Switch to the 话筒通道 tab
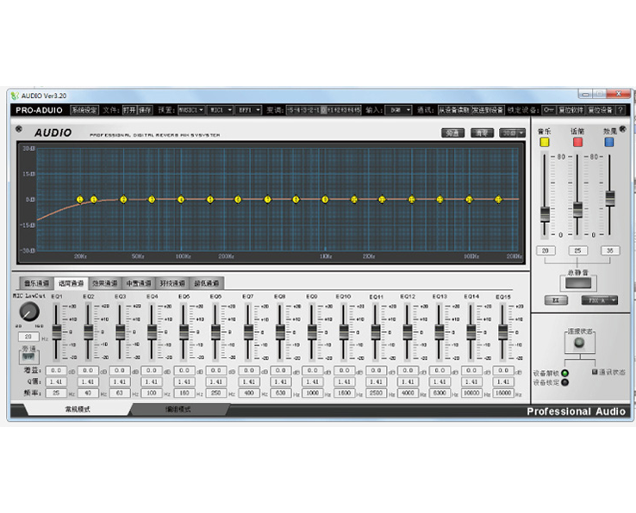This screenshot has width=636, height=513. 71,283
